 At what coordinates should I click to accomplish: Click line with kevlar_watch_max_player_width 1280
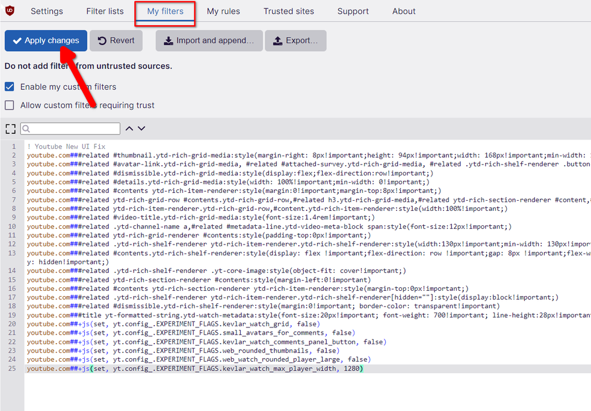[x=195, y=368]
